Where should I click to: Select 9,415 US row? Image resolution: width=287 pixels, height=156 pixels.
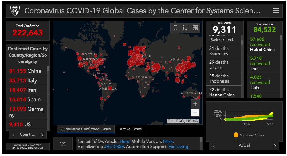click(26, 124)
